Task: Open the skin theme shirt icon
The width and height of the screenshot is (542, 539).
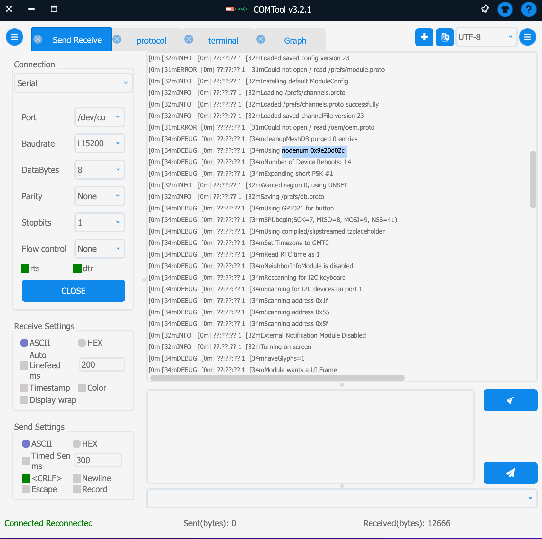Action: click(x=505, y=9)
